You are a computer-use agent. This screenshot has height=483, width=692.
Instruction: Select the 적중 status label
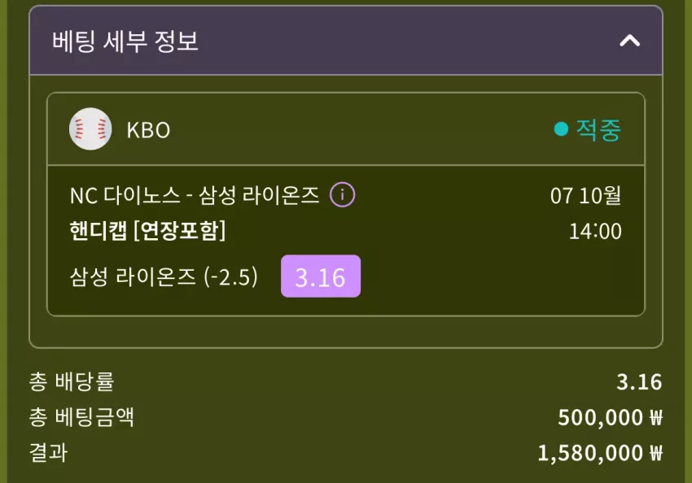tap(598, 129)
